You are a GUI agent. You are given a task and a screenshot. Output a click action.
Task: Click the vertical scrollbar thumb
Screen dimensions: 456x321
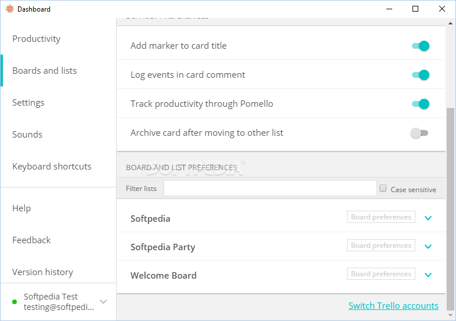coord(450,208)
